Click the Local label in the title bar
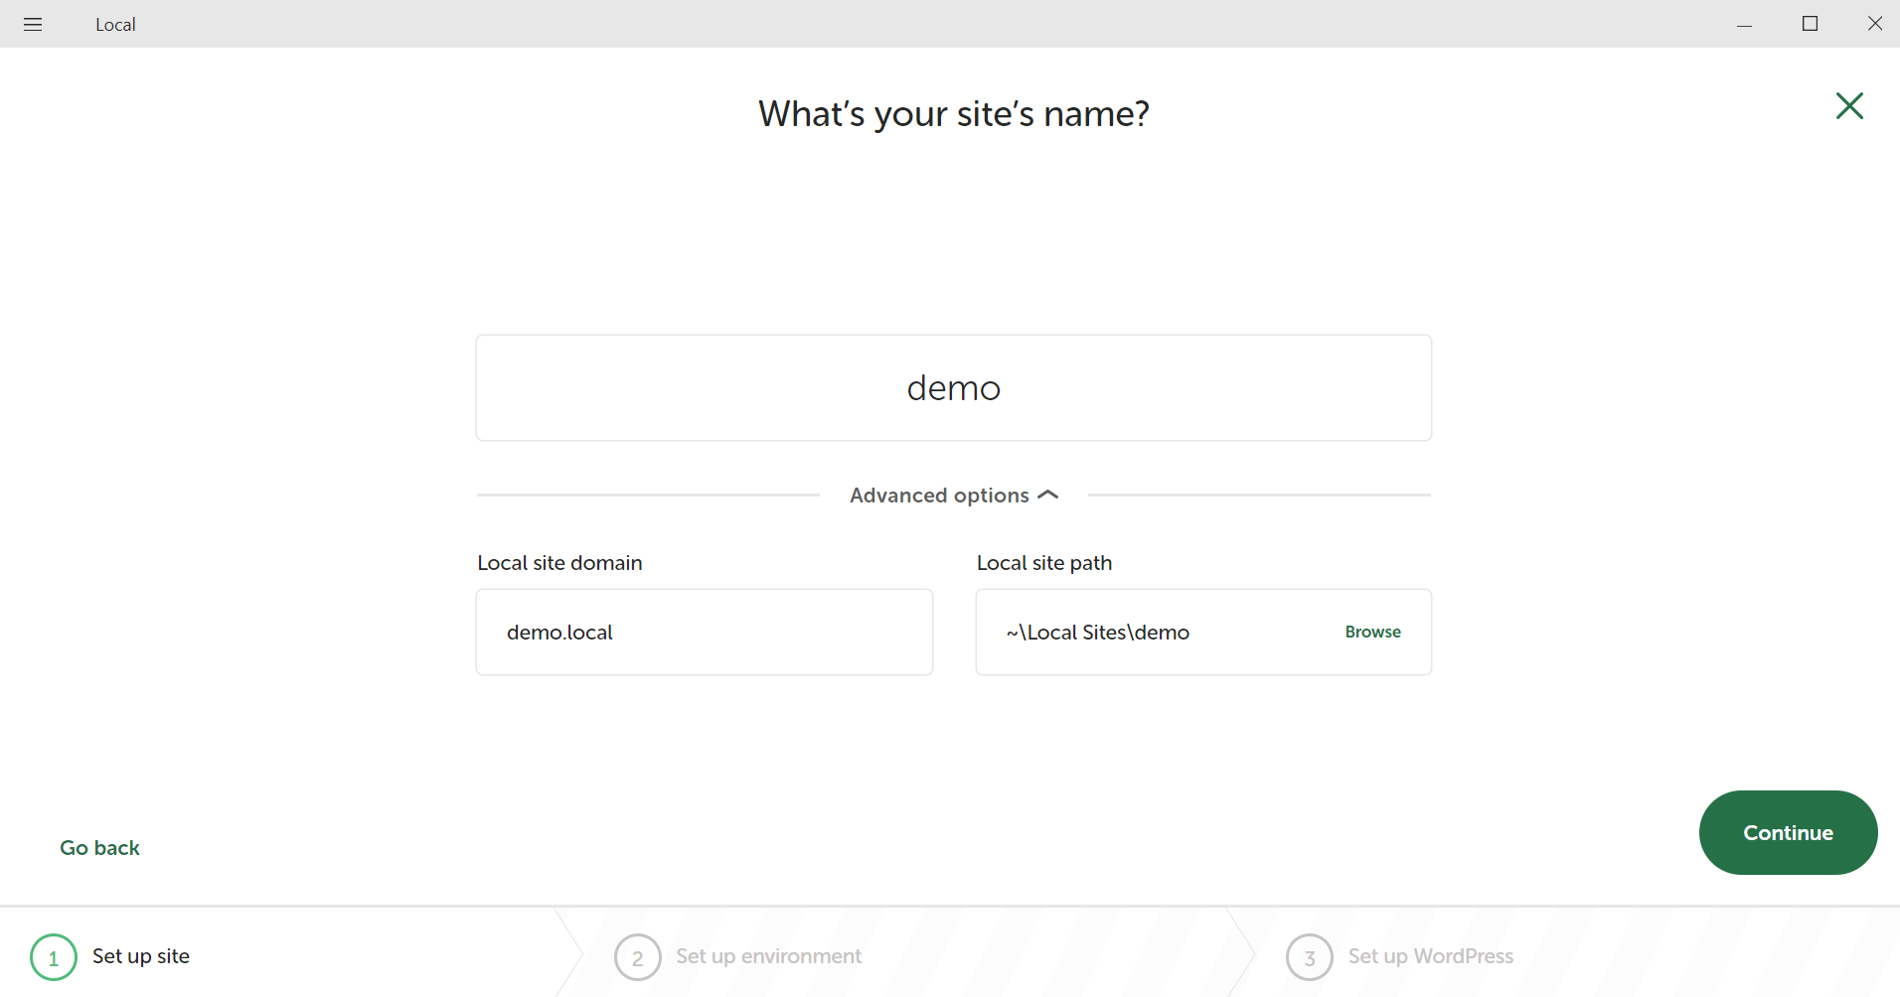This screenshot has width=1900, height=997. click(115, 23)
